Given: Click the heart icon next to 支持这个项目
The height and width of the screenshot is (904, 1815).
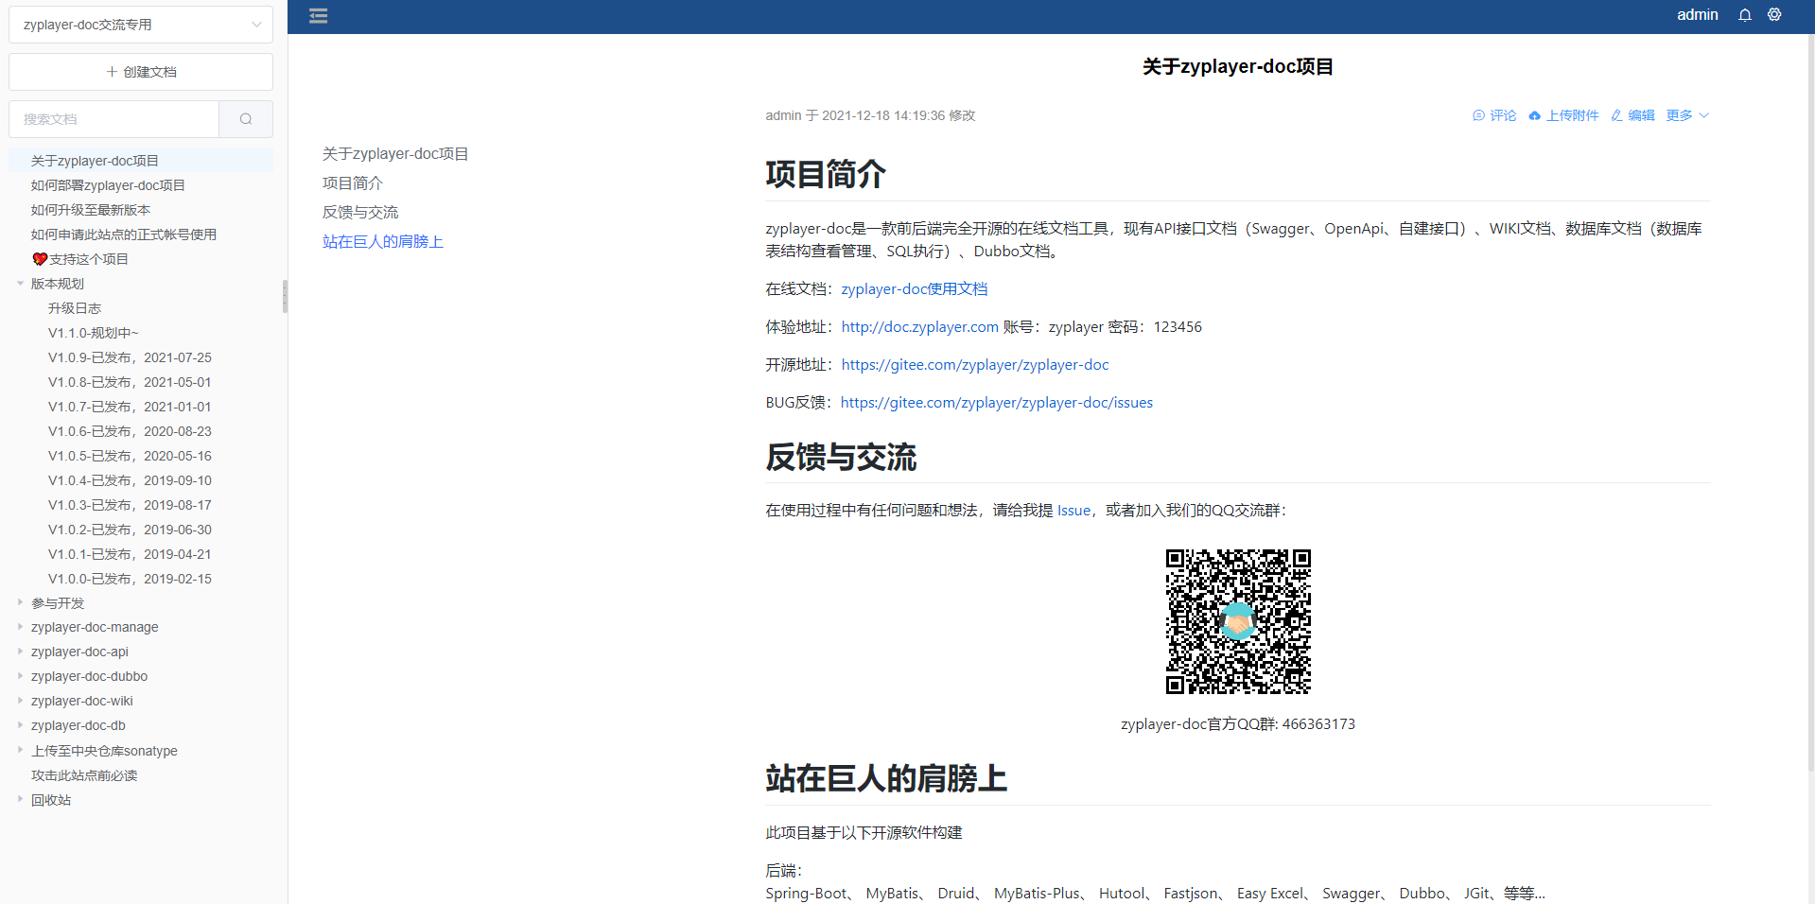Looking at the screenshot, I should [40, 259].
